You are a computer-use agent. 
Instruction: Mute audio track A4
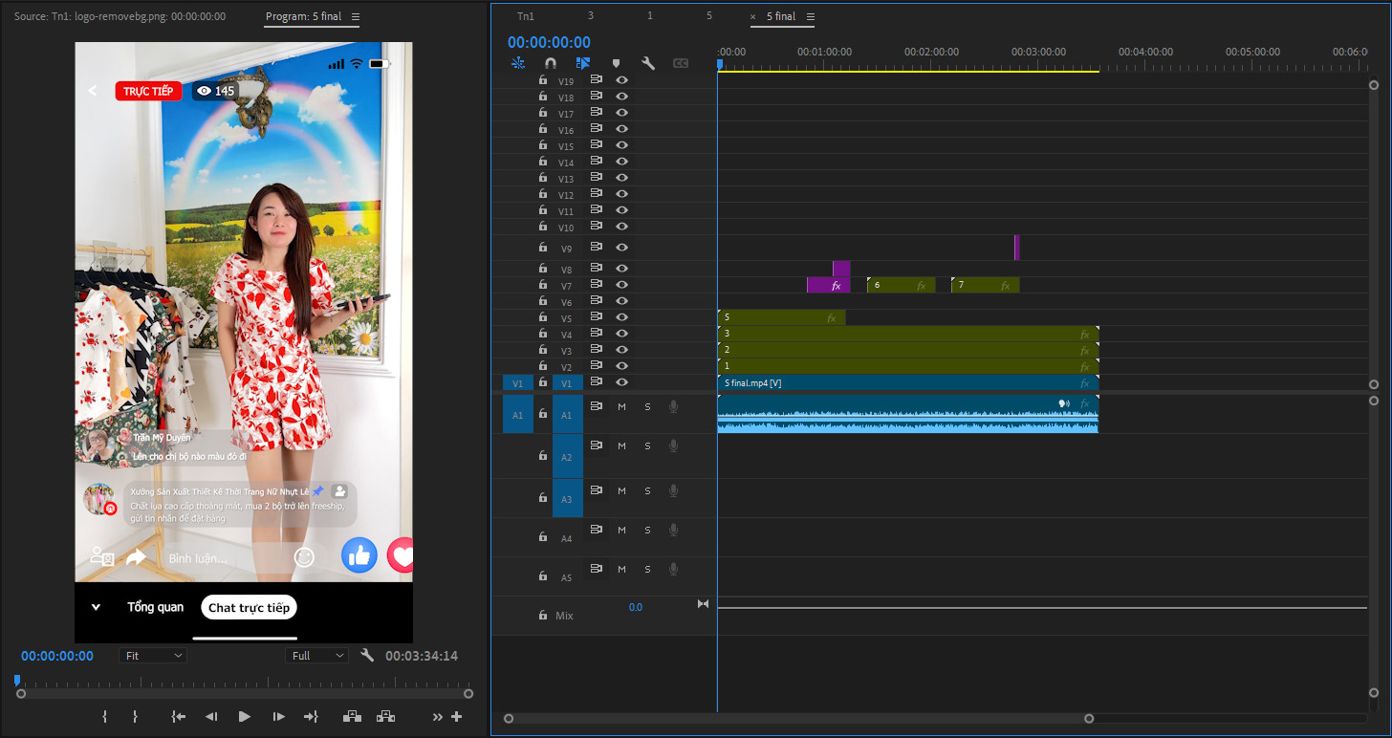pyautogui.click(x=621, y=530)
